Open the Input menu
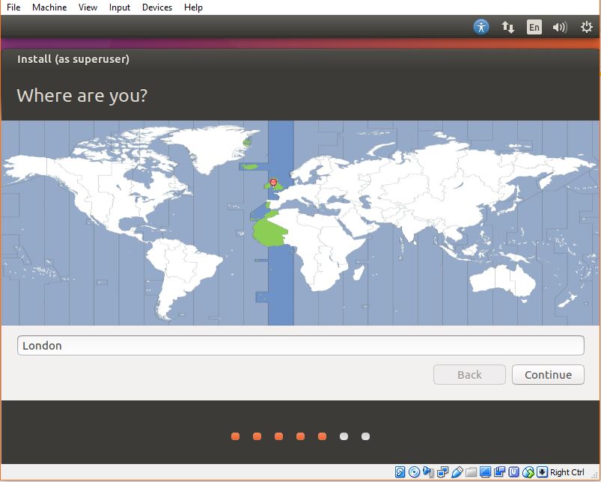This screenshot has height=482, width=601. 120,7
